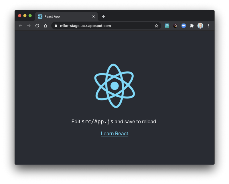Click the spinning React logo
Image resolution: width=229 pixels, height=184 pixels.
[x=115, y=86]
